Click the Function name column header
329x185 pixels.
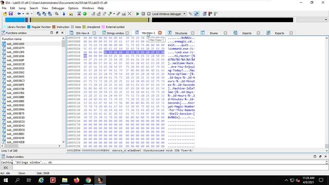click(31, 39)
